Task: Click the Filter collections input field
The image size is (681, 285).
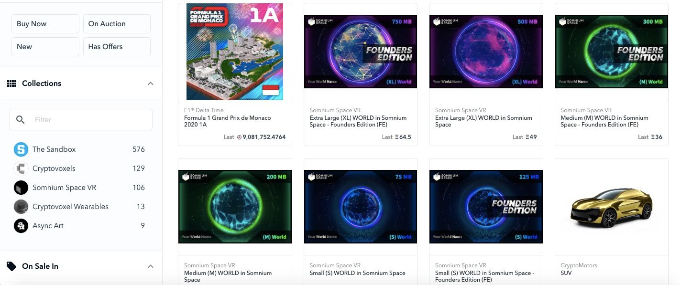Action: tap(81, 120)
